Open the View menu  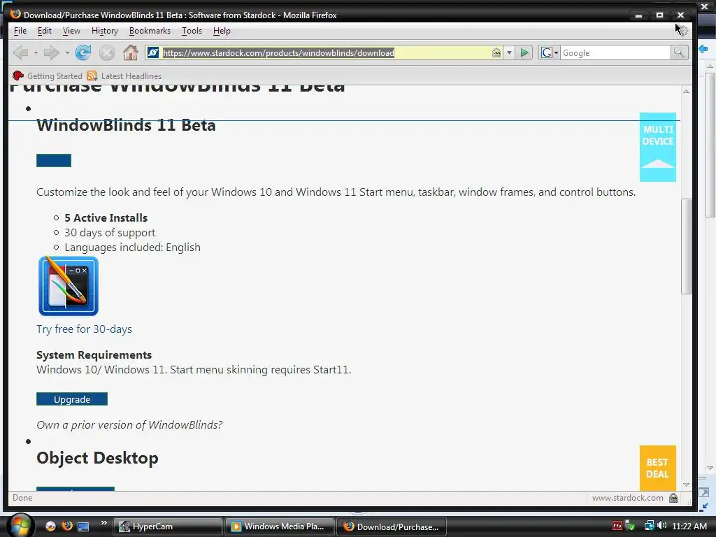71,31
